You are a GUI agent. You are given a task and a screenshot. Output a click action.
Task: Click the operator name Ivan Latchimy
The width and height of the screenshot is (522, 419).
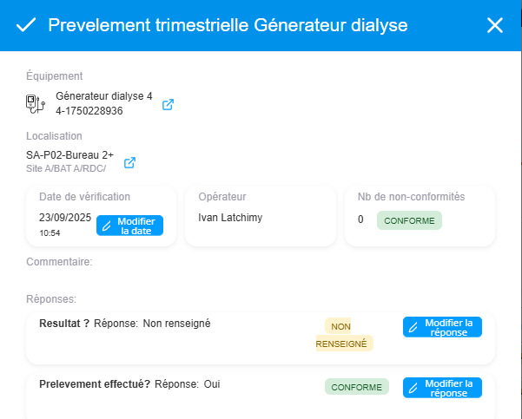(230, 218)
